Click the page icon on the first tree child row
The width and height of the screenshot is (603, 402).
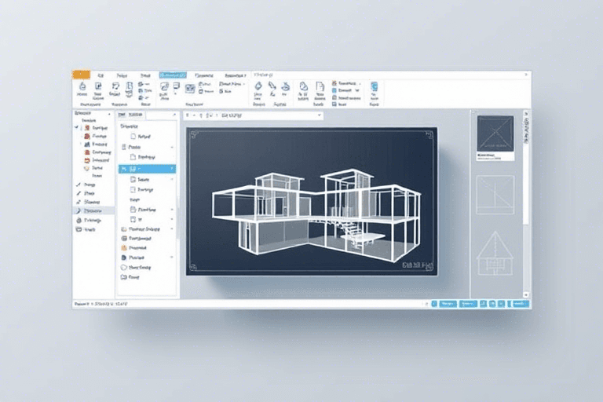[133, 136]
